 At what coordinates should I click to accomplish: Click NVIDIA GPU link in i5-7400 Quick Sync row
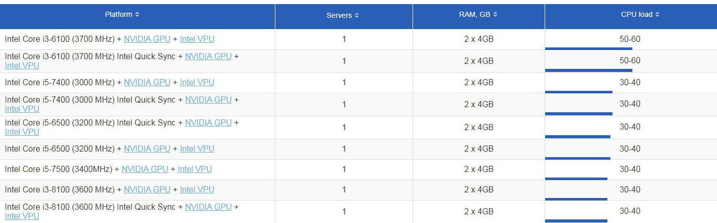click(x=208, y=100)
